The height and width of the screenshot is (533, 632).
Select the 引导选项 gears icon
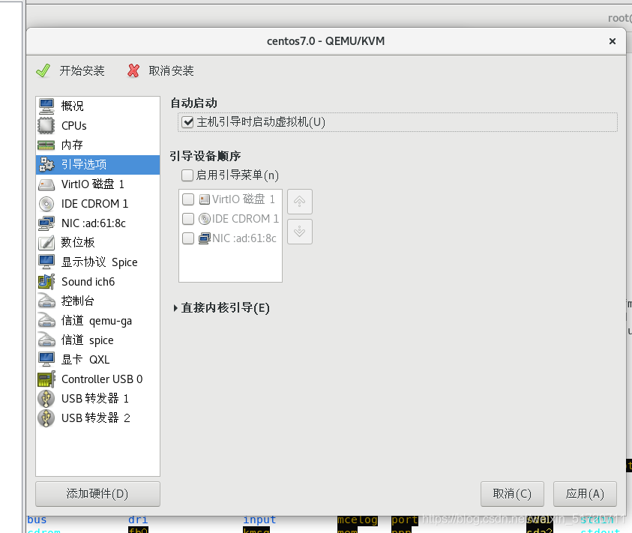point(46,164)
